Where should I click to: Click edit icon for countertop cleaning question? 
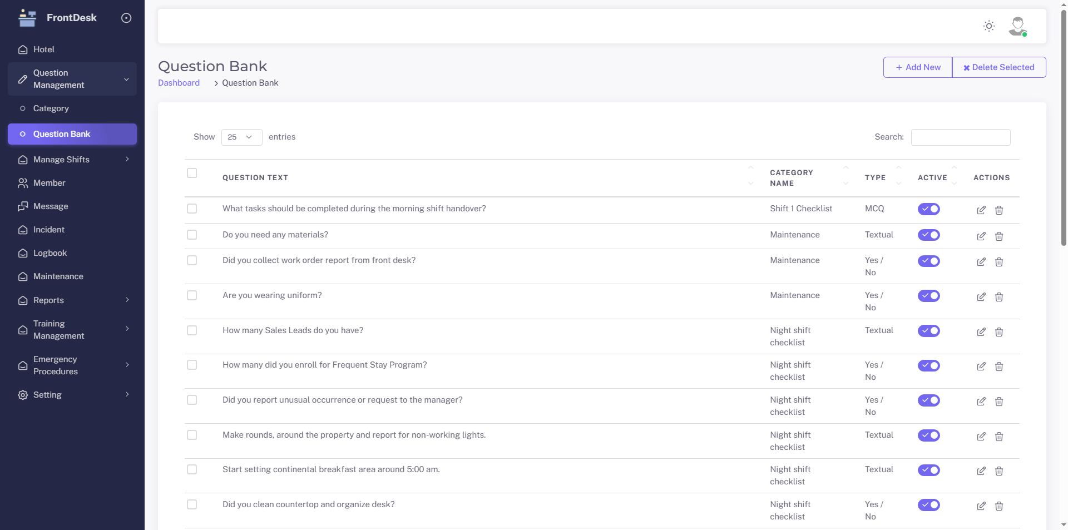(981, 506)
